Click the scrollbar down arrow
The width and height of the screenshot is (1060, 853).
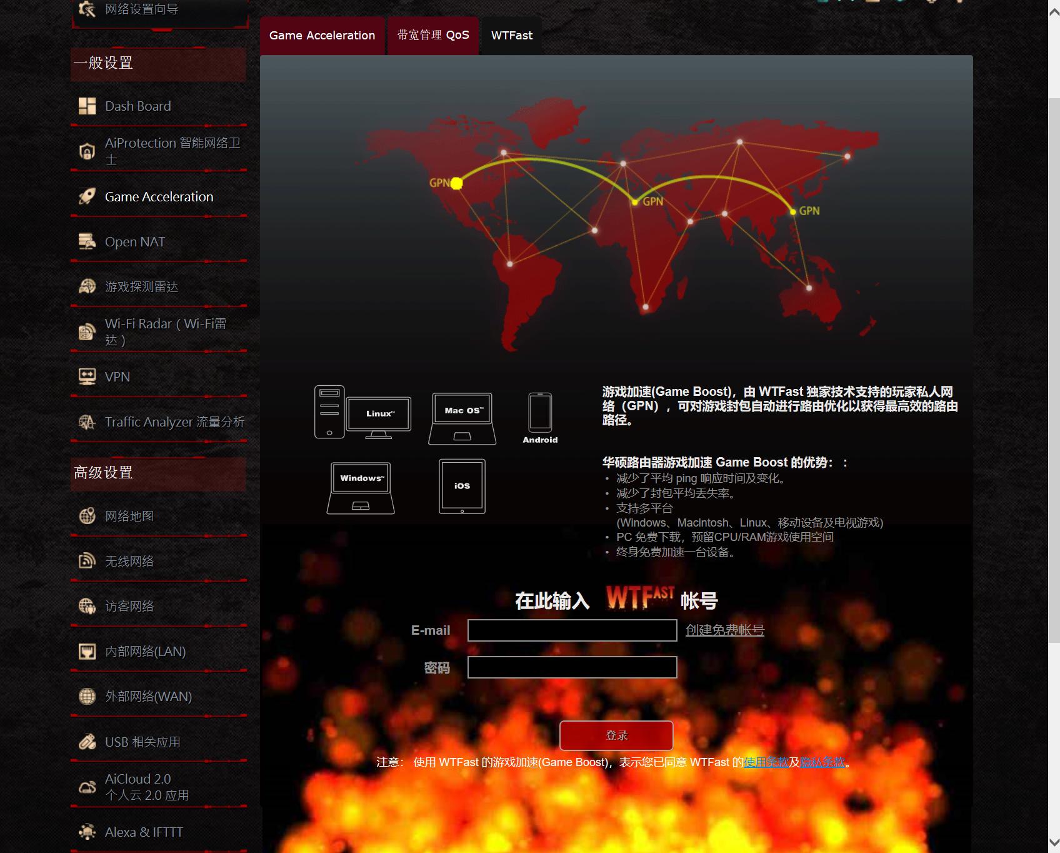pyautogui.click(x=1054, y=842)
